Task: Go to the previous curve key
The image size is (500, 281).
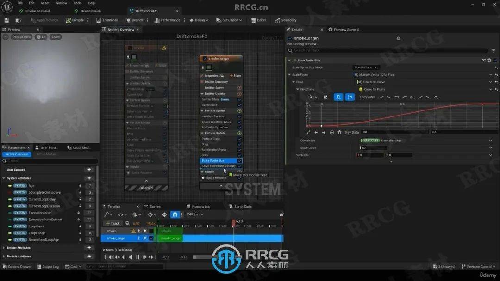Action: (x=316, y=132)
